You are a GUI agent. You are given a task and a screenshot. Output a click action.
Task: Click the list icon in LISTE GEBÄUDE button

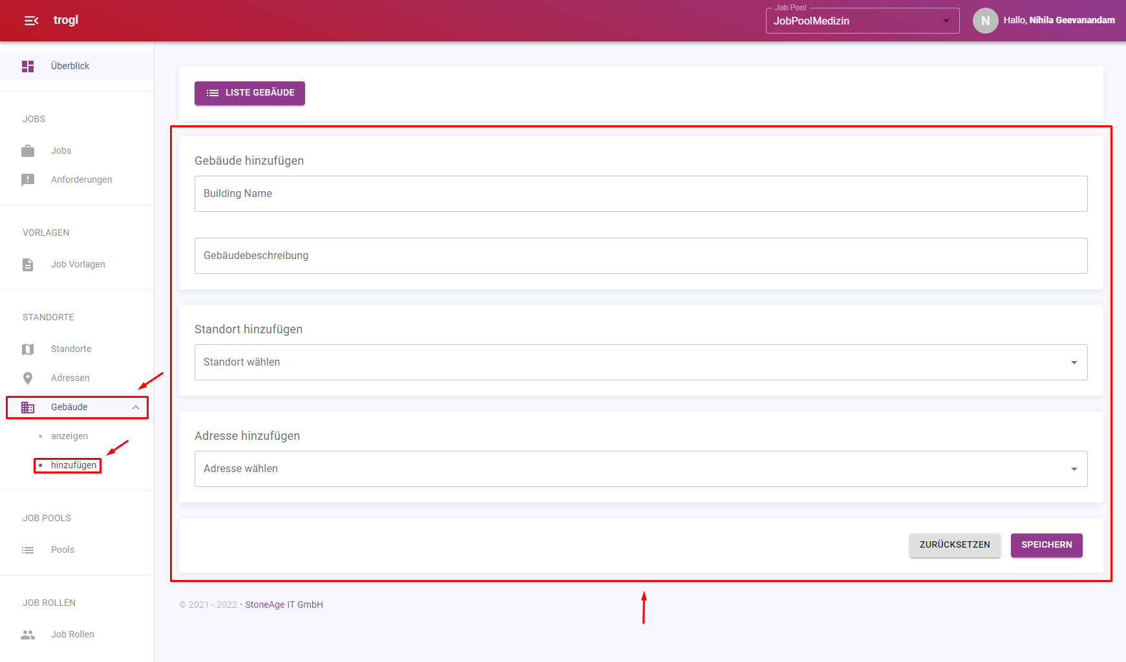click(213, 93)
